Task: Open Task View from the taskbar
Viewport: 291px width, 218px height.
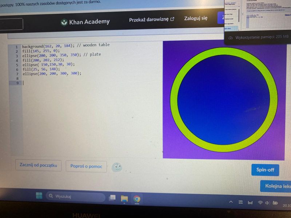Action: coord(112,198)
